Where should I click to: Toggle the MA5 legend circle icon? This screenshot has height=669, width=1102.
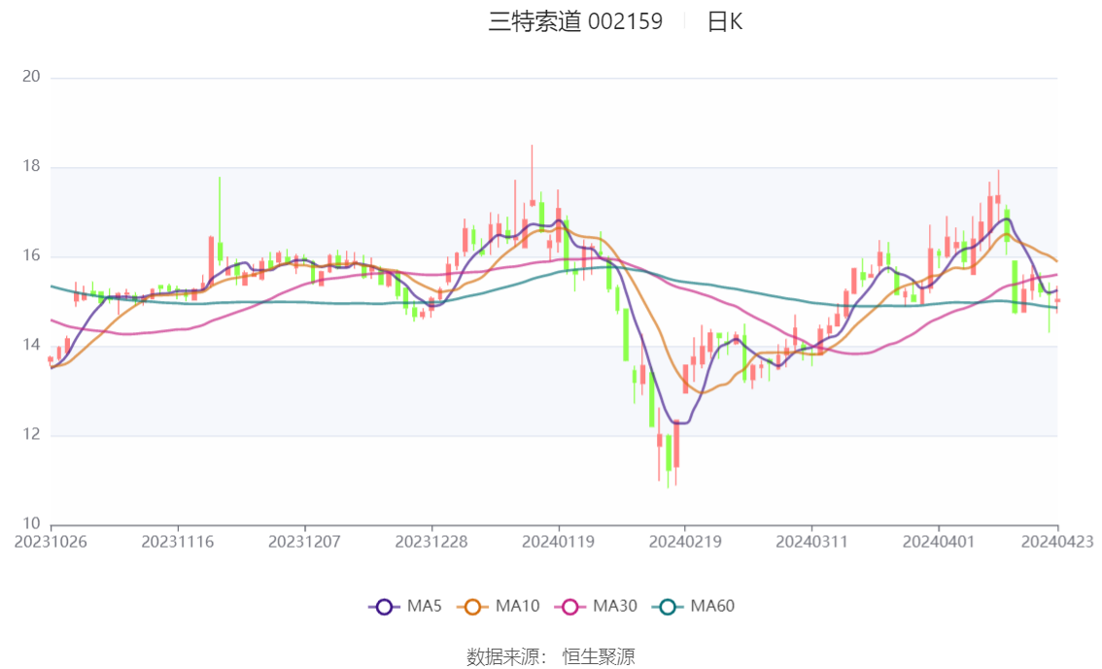(384, 607)
